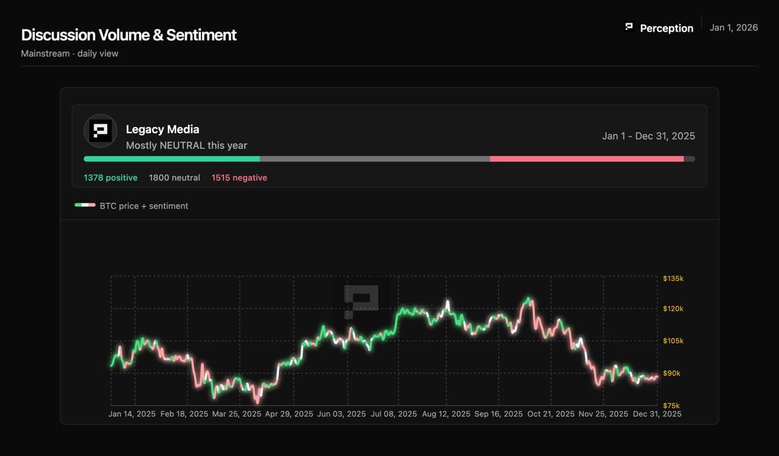This screenshot has width=779, height=456.
Task: Select the 1515 negative label
Action: (x=239, y=178)
